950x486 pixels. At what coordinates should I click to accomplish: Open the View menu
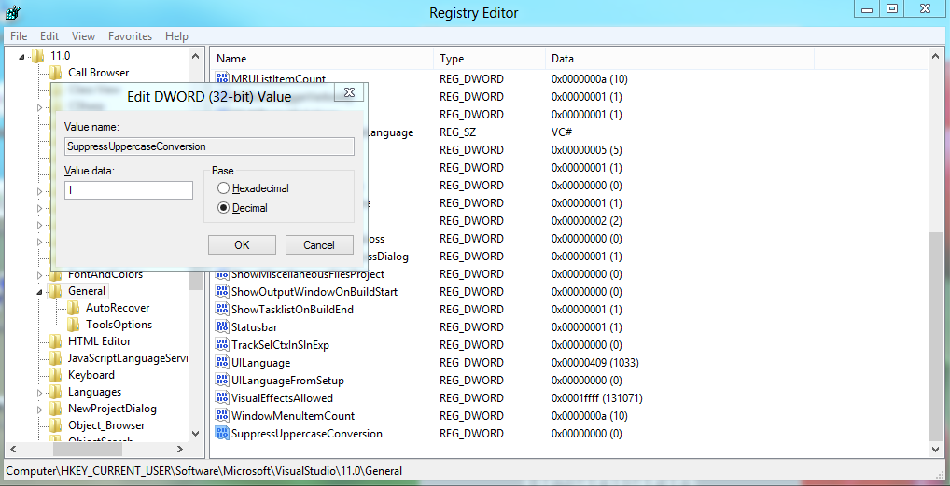click(84, 36)
